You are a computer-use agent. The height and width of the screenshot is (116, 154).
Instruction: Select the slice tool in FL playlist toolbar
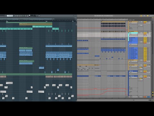pos(18,16)
